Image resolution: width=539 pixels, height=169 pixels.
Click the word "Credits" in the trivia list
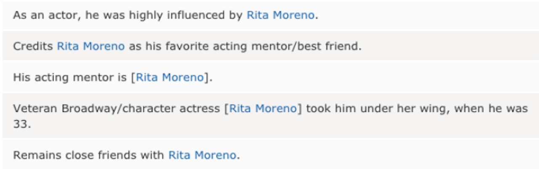(x=33, y=46)
